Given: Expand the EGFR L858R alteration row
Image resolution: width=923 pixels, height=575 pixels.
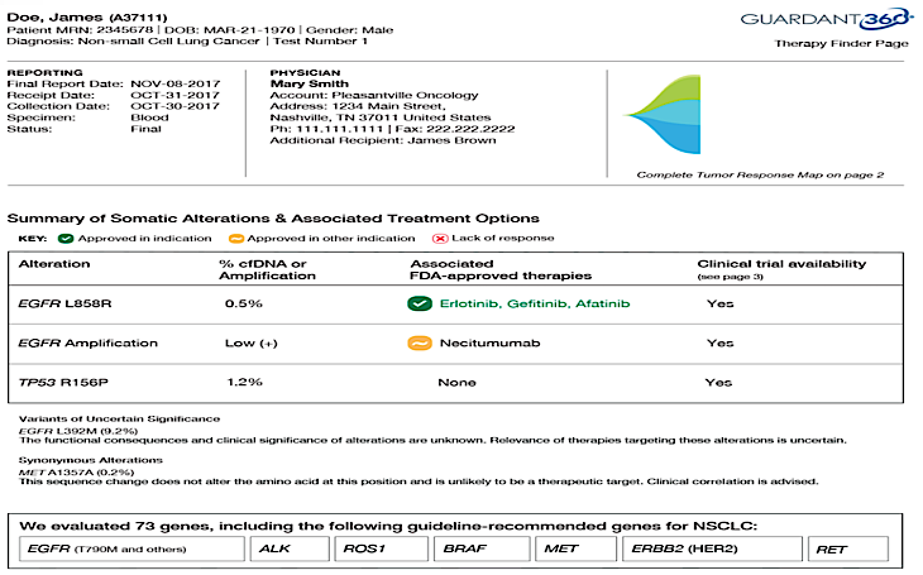Looking at the screenshot, I should coord(63,304).
